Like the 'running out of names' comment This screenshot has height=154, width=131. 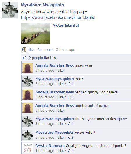61,111
